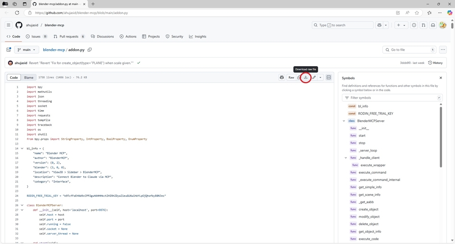
Task: Switch to the Blame tab
Action: click(x=29, y=77)
